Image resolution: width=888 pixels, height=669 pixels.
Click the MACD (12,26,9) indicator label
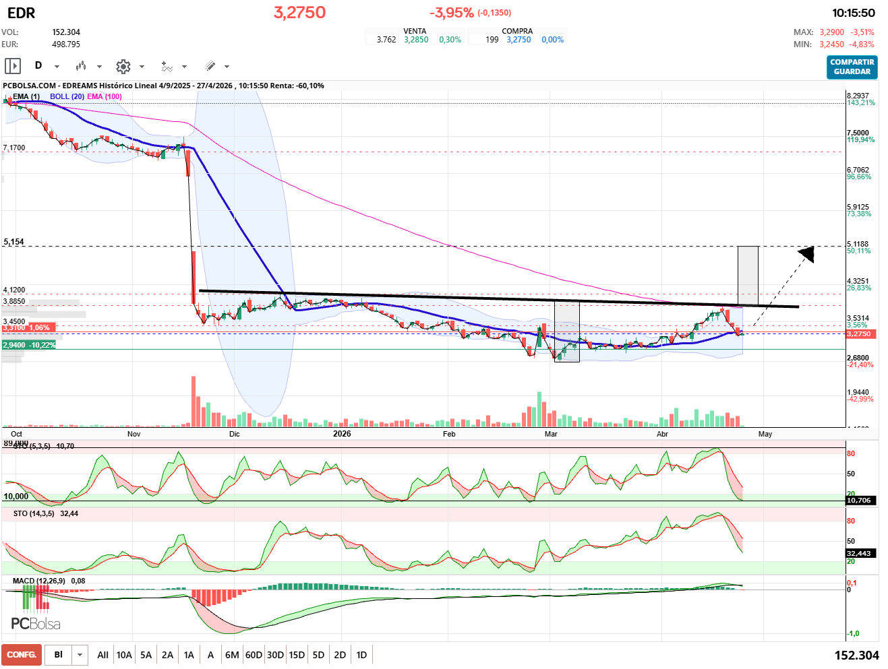39,581
